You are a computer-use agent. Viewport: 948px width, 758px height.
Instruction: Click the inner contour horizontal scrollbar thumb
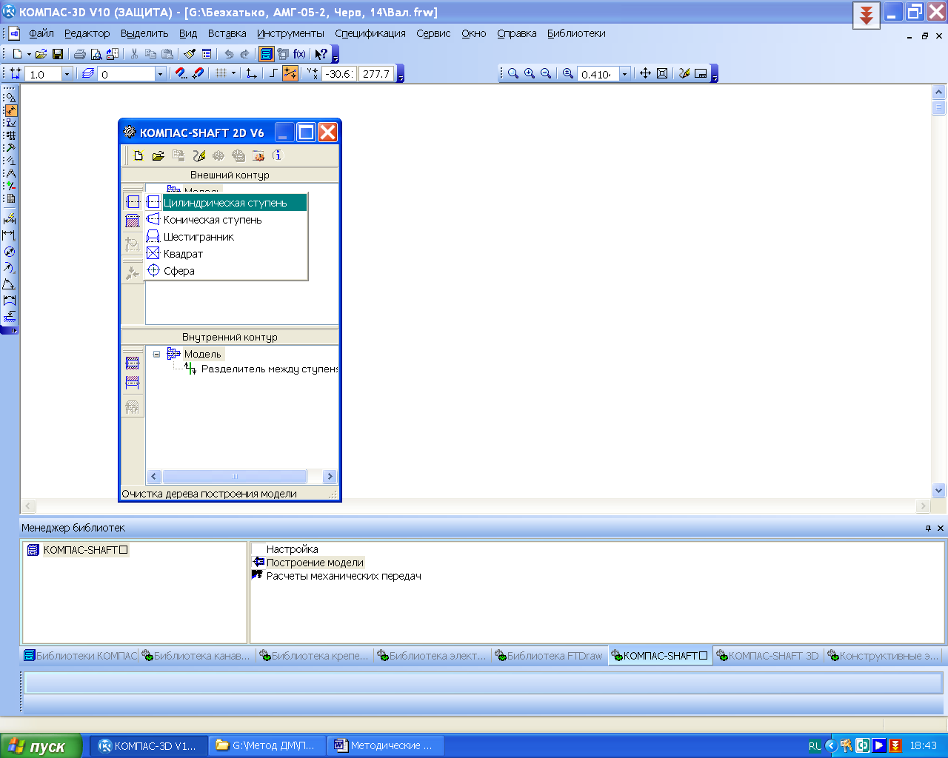click(235, 477)
